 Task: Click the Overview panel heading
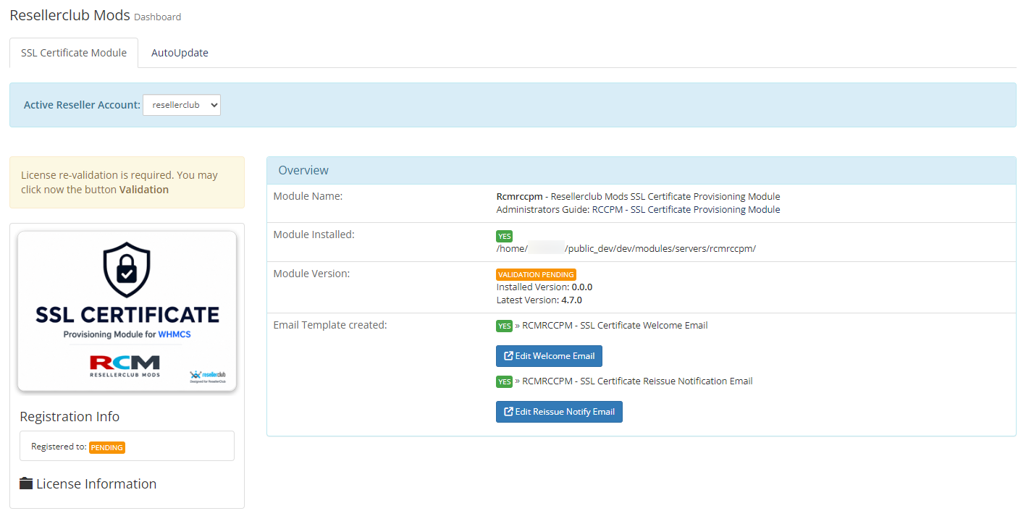coord(303,170)
